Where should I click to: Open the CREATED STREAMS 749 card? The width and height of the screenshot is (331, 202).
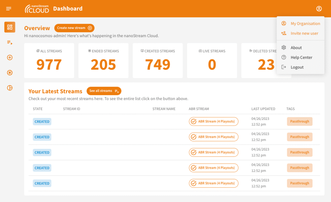(158, 61)
